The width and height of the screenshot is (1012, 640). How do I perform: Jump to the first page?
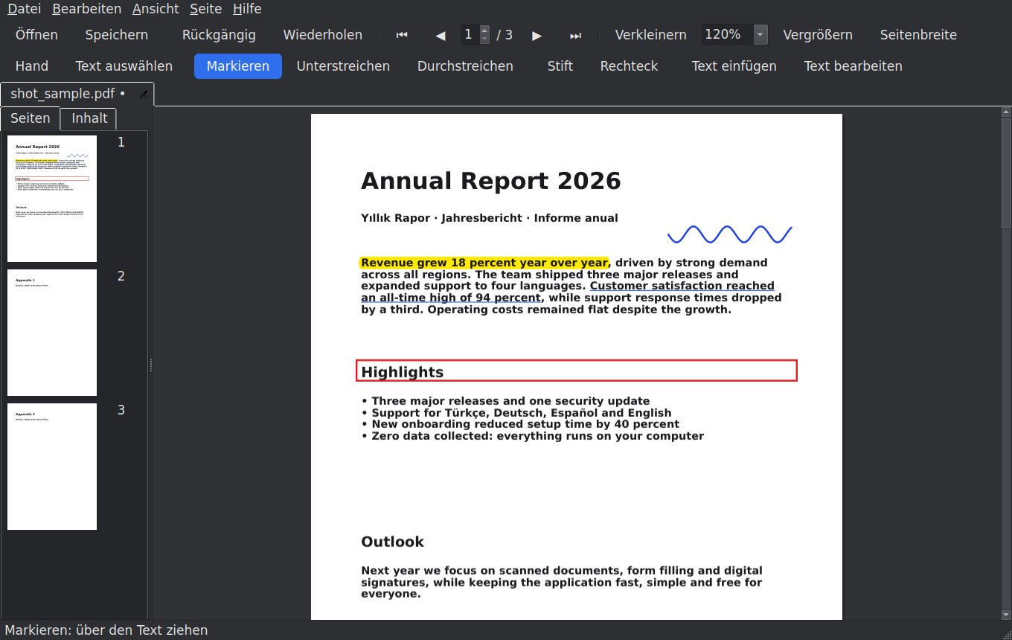(x=402, y=35)
